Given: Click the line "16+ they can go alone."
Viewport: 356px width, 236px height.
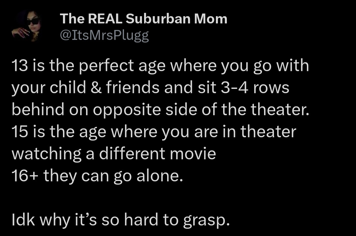Looking at the screenshot, I should [97, 176].
